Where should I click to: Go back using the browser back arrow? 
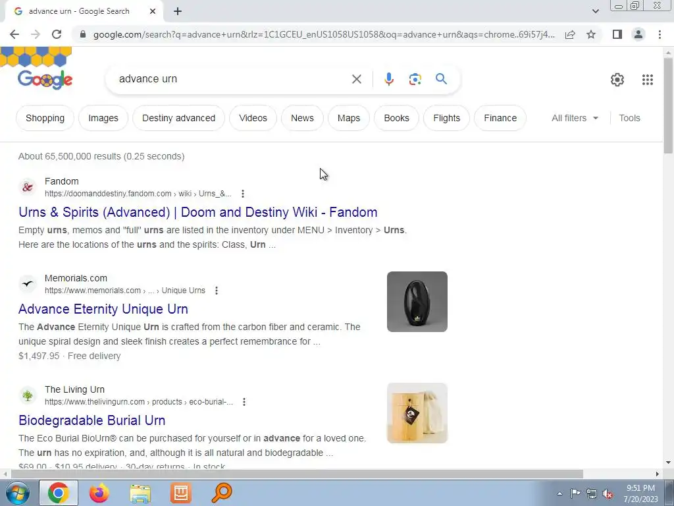coord(14,34)
